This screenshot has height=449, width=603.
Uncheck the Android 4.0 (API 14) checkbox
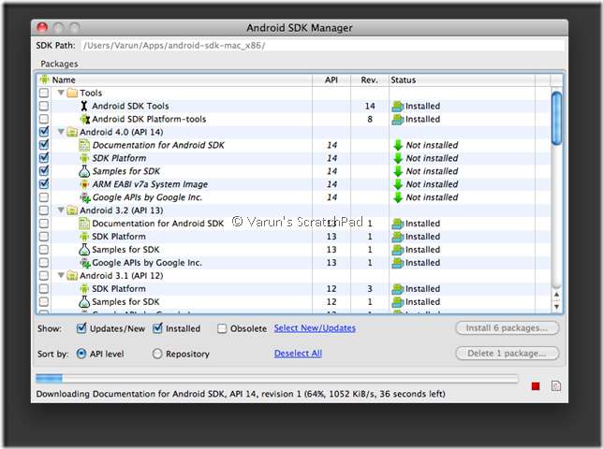tap(44, 132)
